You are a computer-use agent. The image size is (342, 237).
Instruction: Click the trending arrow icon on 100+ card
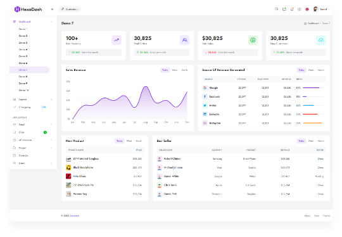[117, 40]
